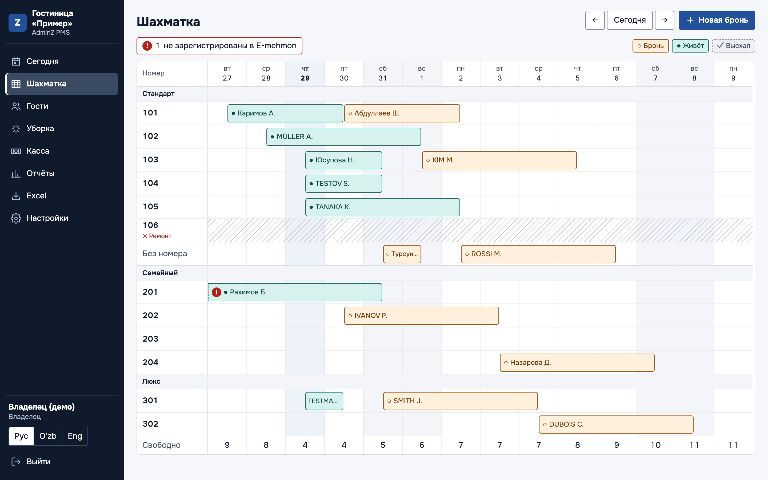Image resolution: width=768 pixels, height=480 pixels.
Task: Open TESTMA... booking in room 301
Action: point(324,401)
